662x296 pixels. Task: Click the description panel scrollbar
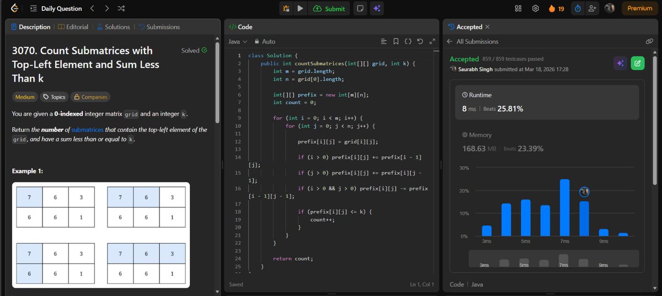click(217, 83)
